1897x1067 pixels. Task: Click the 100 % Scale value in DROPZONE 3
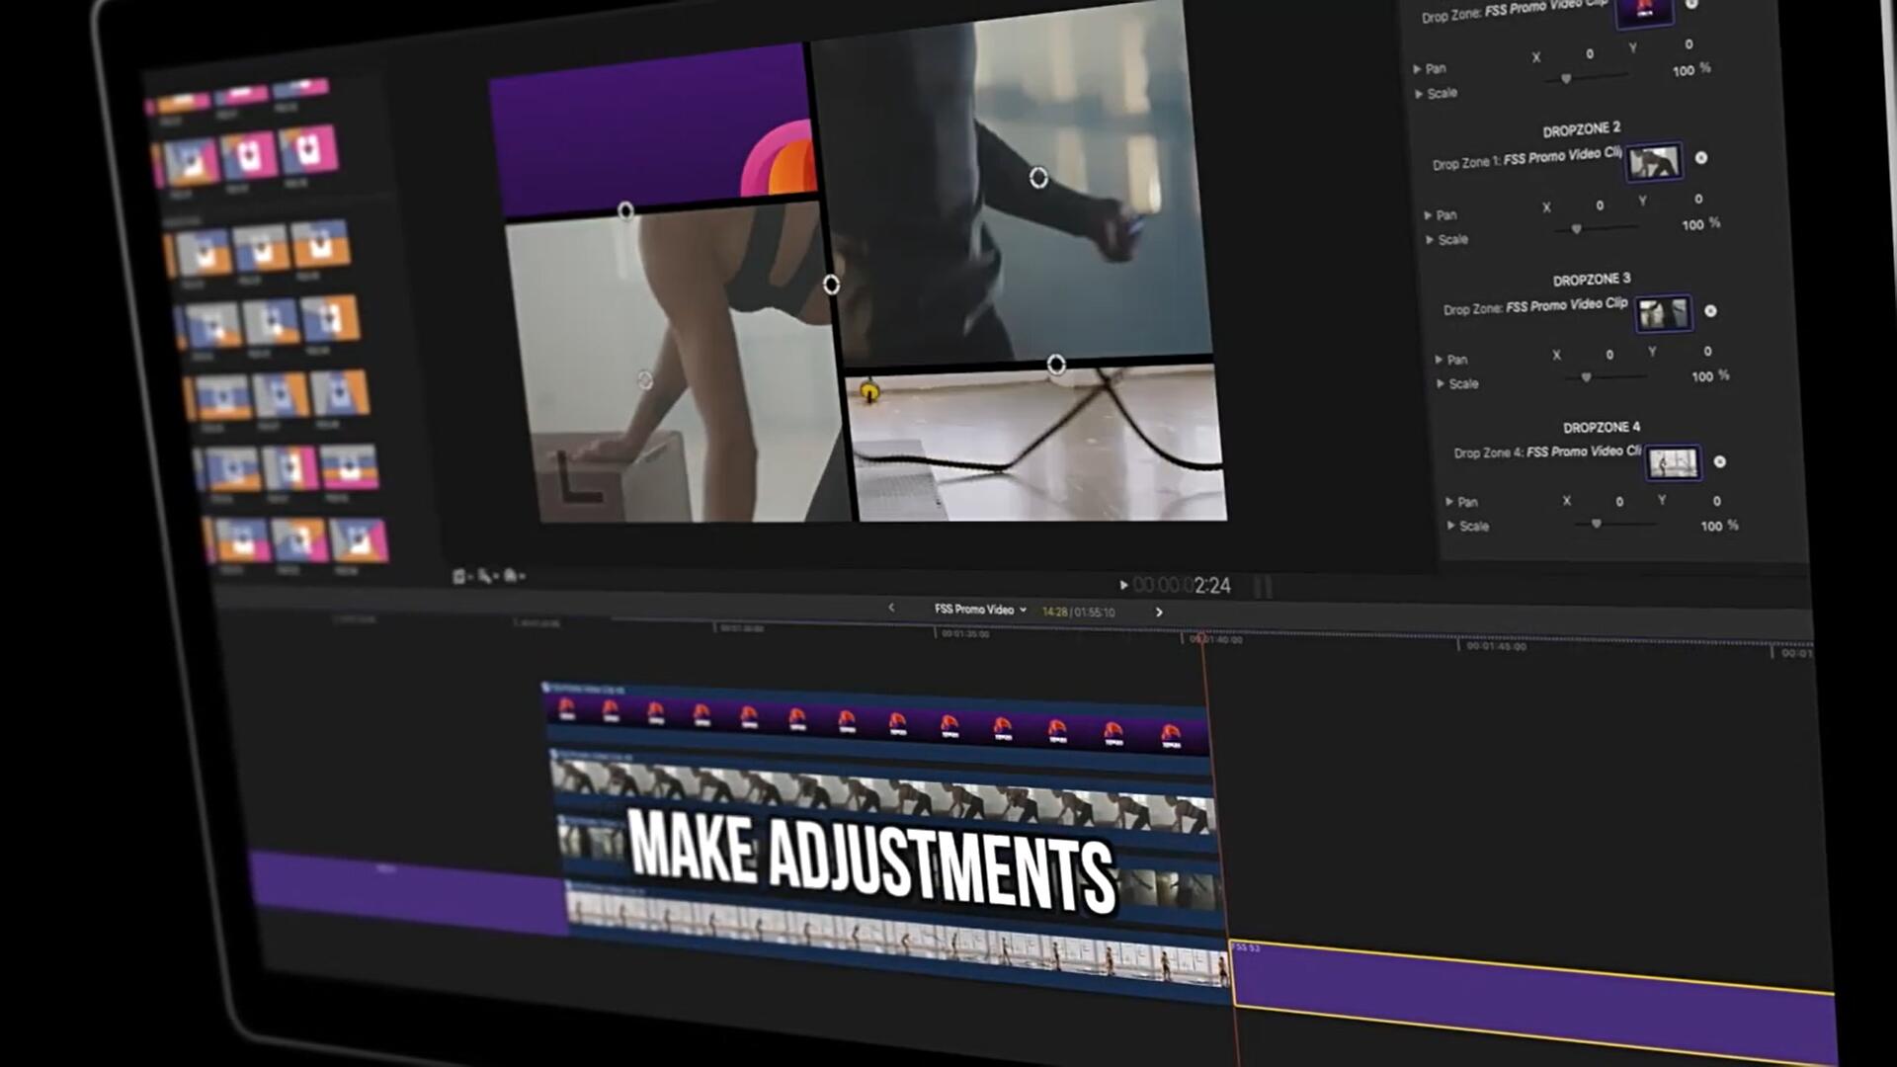[x=1710, y=376]
